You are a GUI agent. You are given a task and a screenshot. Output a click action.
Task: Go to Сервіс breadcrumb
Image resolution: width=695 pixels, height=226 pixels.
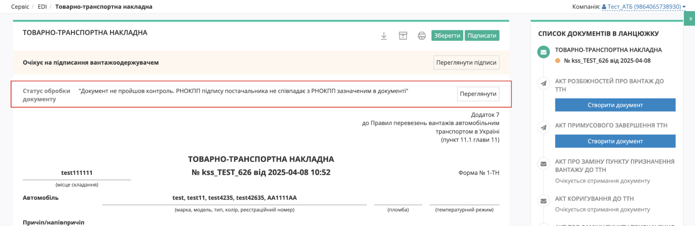[20, 7]
